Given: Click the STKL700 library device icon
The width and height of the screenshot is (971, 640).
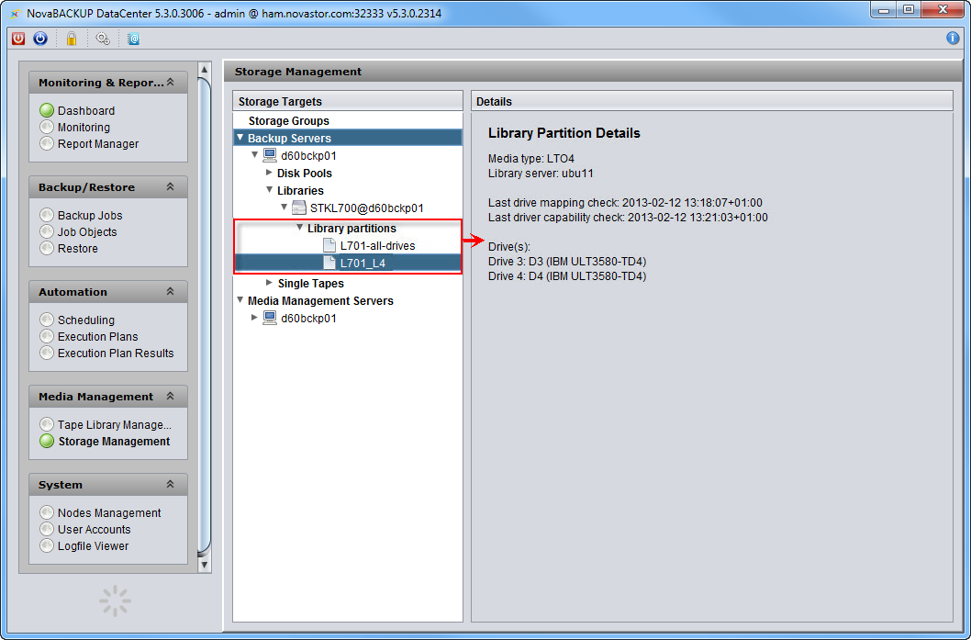Looking at the screenshot, I should (x=299, y=208).
